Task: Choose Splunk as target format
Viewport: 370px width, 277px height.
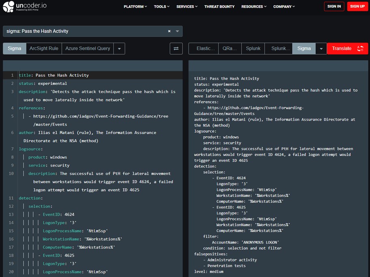Action: [253, 49]
